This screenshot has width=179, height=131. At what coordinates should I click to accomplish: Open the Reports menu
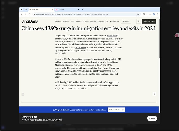click(x=101, y=21)
